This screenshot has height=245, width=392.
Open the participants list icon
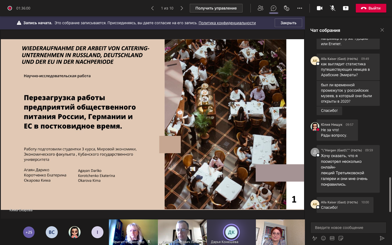(x=261, y=8)
